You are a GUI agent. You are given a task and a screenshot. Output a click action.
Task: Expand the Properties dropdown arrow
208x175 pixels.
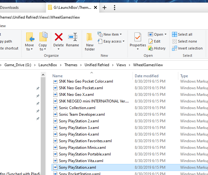[138, 49]
